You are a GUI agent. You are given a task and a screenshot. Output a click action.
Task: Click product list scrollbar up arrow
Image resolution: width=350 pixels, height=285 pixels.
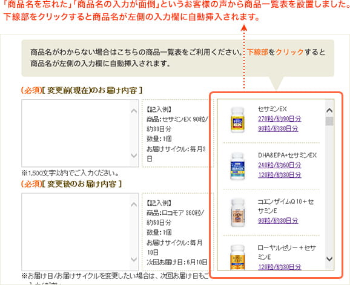click(329, 110)
